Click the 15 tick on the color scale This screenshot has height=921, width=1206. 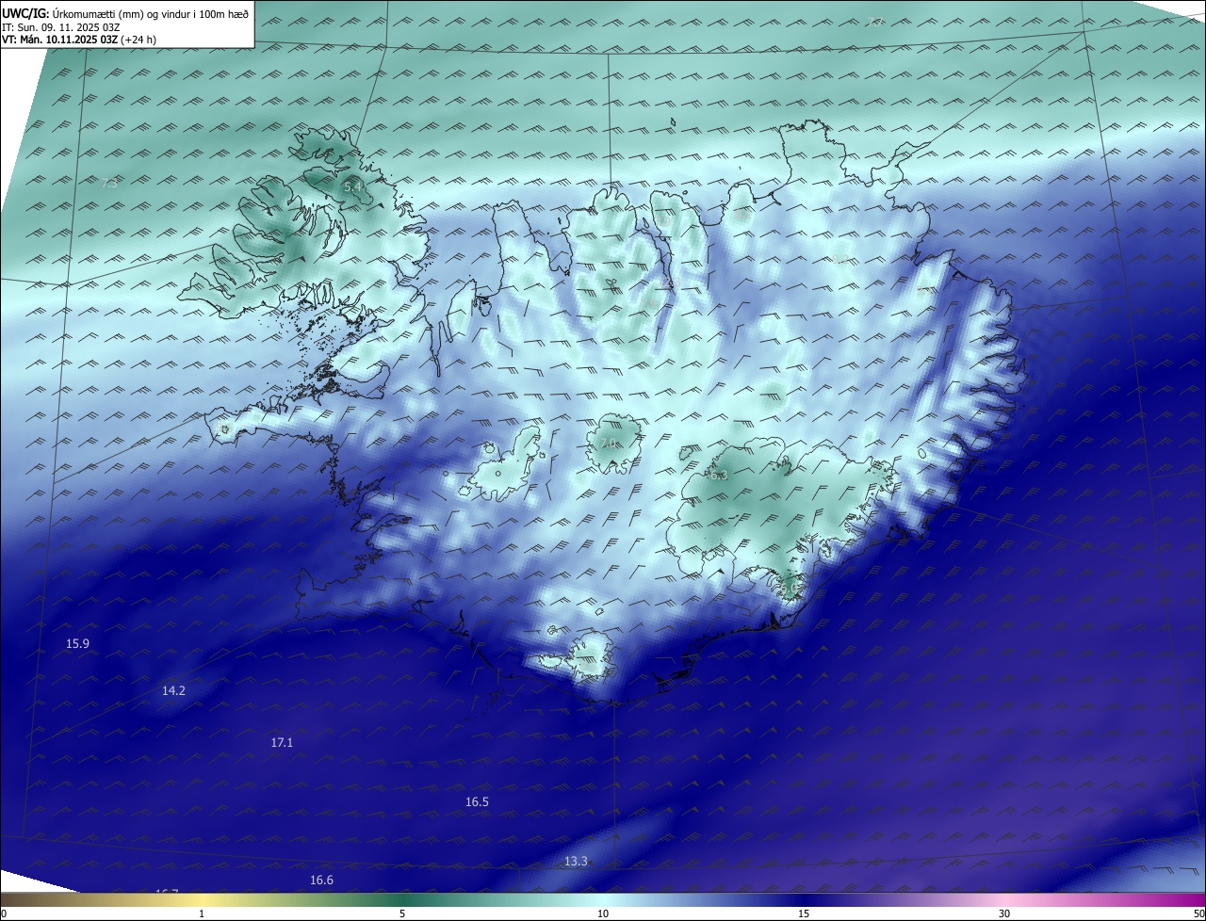(804, 913)
